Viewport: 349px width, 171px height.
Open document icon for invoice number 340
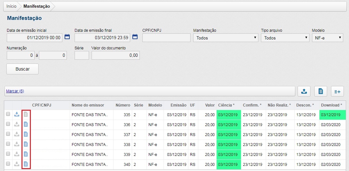point(26,164)
